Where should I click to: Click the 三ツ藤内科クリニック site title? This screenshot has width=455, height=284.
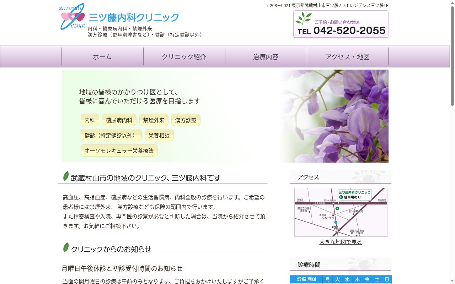(134, 17)
